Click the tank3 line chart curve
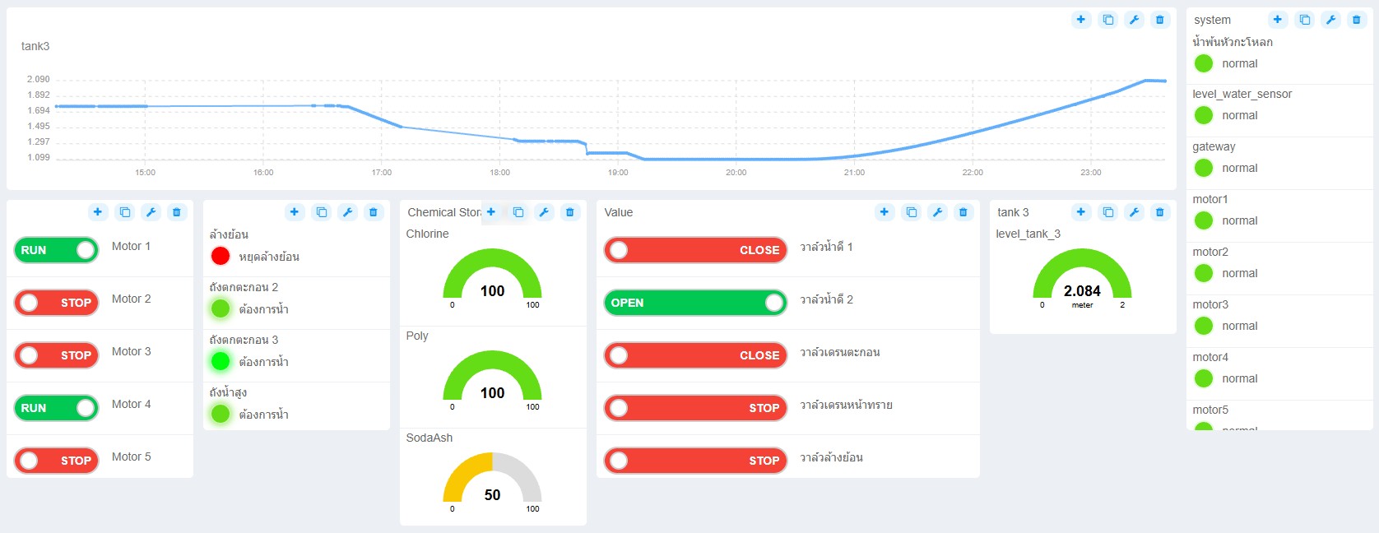 [x=611, y=120]
